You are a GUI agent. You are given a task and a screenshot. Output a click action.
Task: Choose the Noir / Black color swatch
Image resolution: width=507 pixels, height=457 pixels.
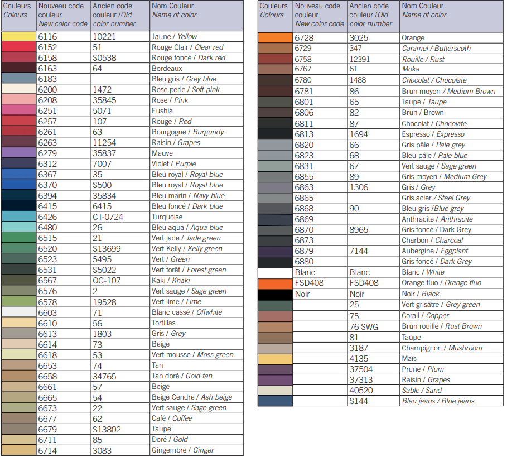[x=275, y=294]
